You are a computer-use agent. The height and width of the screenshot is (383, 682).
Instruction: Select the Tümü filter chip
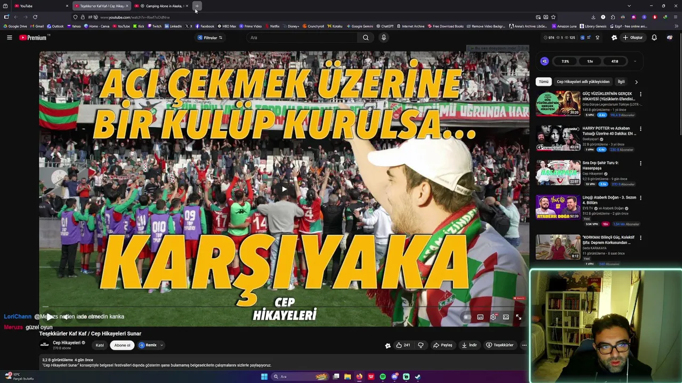(x=543, y=82)
